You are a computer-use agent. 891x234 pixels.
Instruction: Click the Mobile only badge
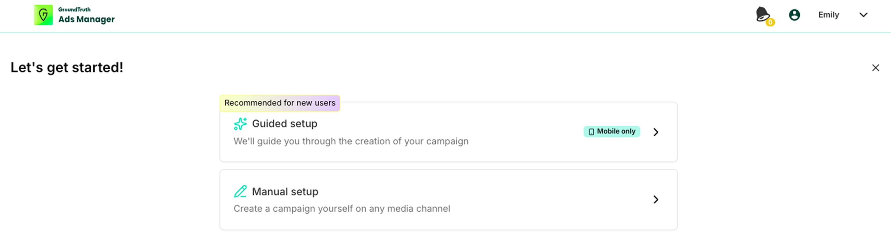coord(612,132)
